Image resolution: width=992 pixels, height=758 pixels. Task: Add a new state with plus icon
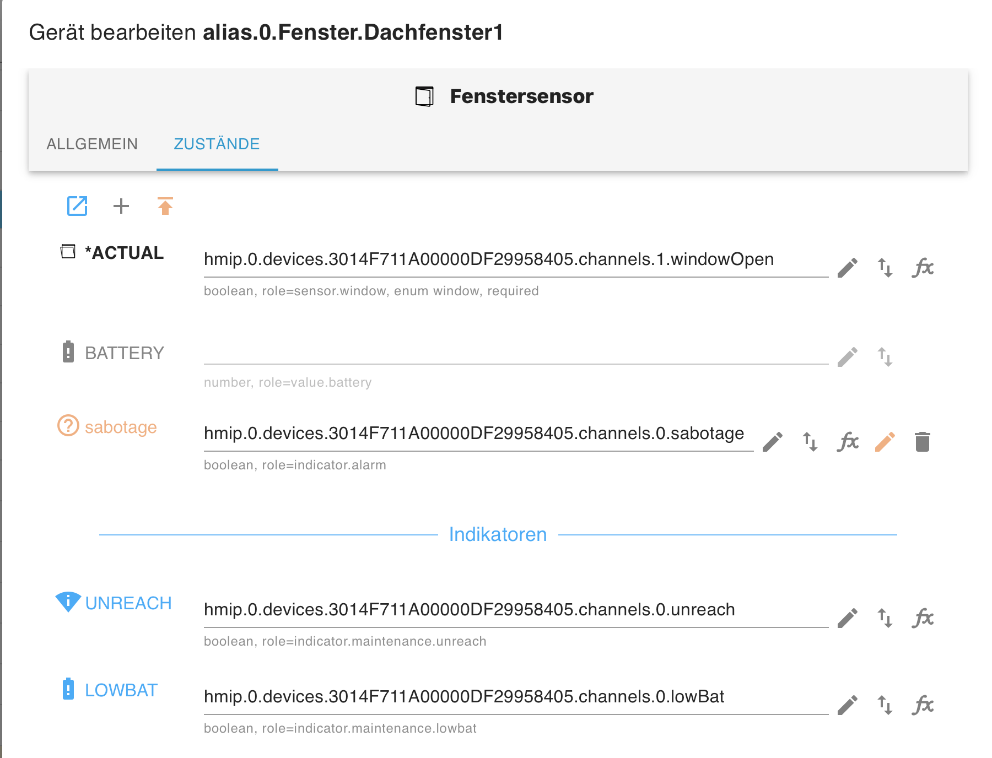pyautogui.click(x=121, y=206)
